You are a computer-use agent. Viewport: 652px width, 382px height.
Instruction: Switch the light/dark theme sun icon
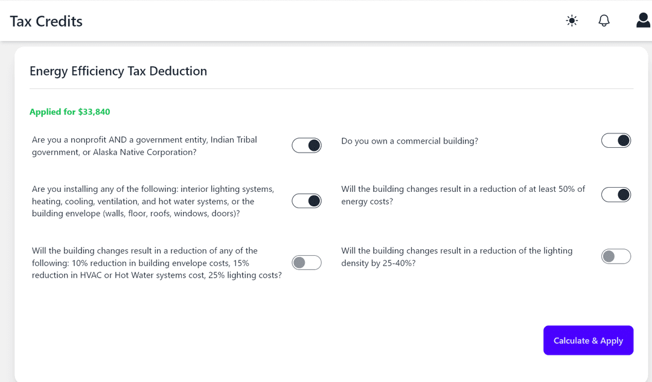coord(572,21)
